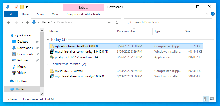Open the File menu

point(11,14)
